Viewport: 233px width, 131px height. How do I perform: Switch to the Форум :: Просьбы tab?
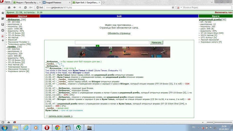(27, 2)
